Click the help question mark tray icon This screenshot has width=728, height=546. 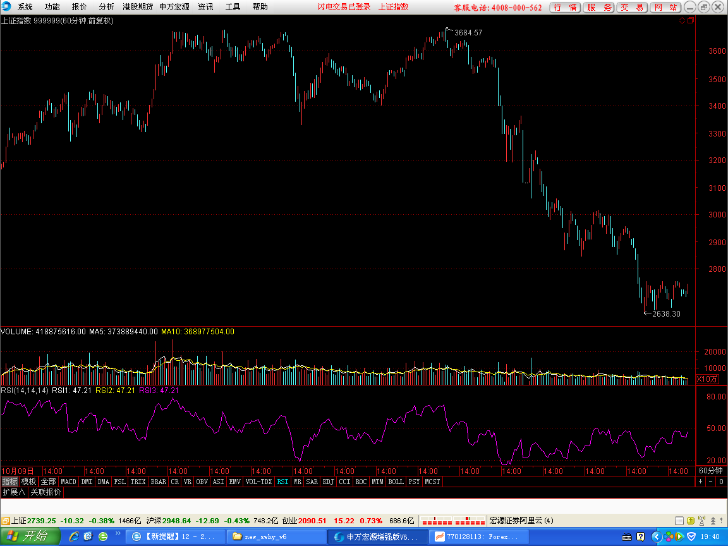pyautogui.click(x=641, y=537)
